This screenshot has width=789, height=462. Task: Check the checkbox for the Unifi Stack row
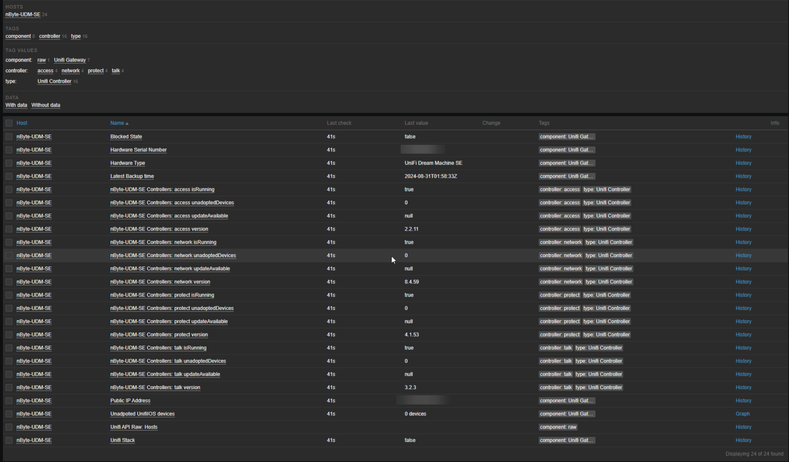pos(9,440)
